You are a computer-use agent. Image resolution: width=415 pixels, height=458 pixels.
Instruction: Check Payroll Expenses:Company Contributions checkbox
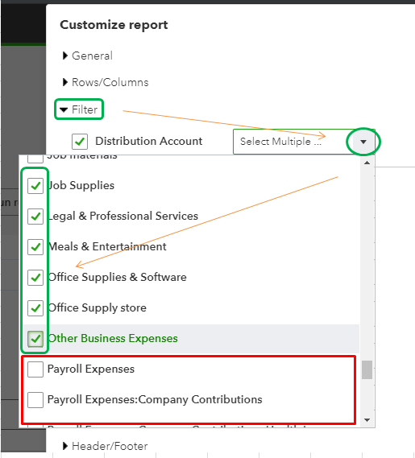coord(35,400)
